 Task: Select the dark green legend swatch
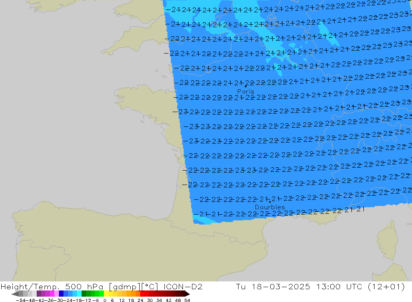(x=84, y=294)
